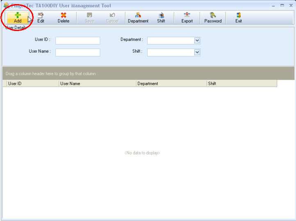The height and width of the screenshot is (221, 296).
Task: Sort by the Shift column header
Action: [x=242, y=83]
